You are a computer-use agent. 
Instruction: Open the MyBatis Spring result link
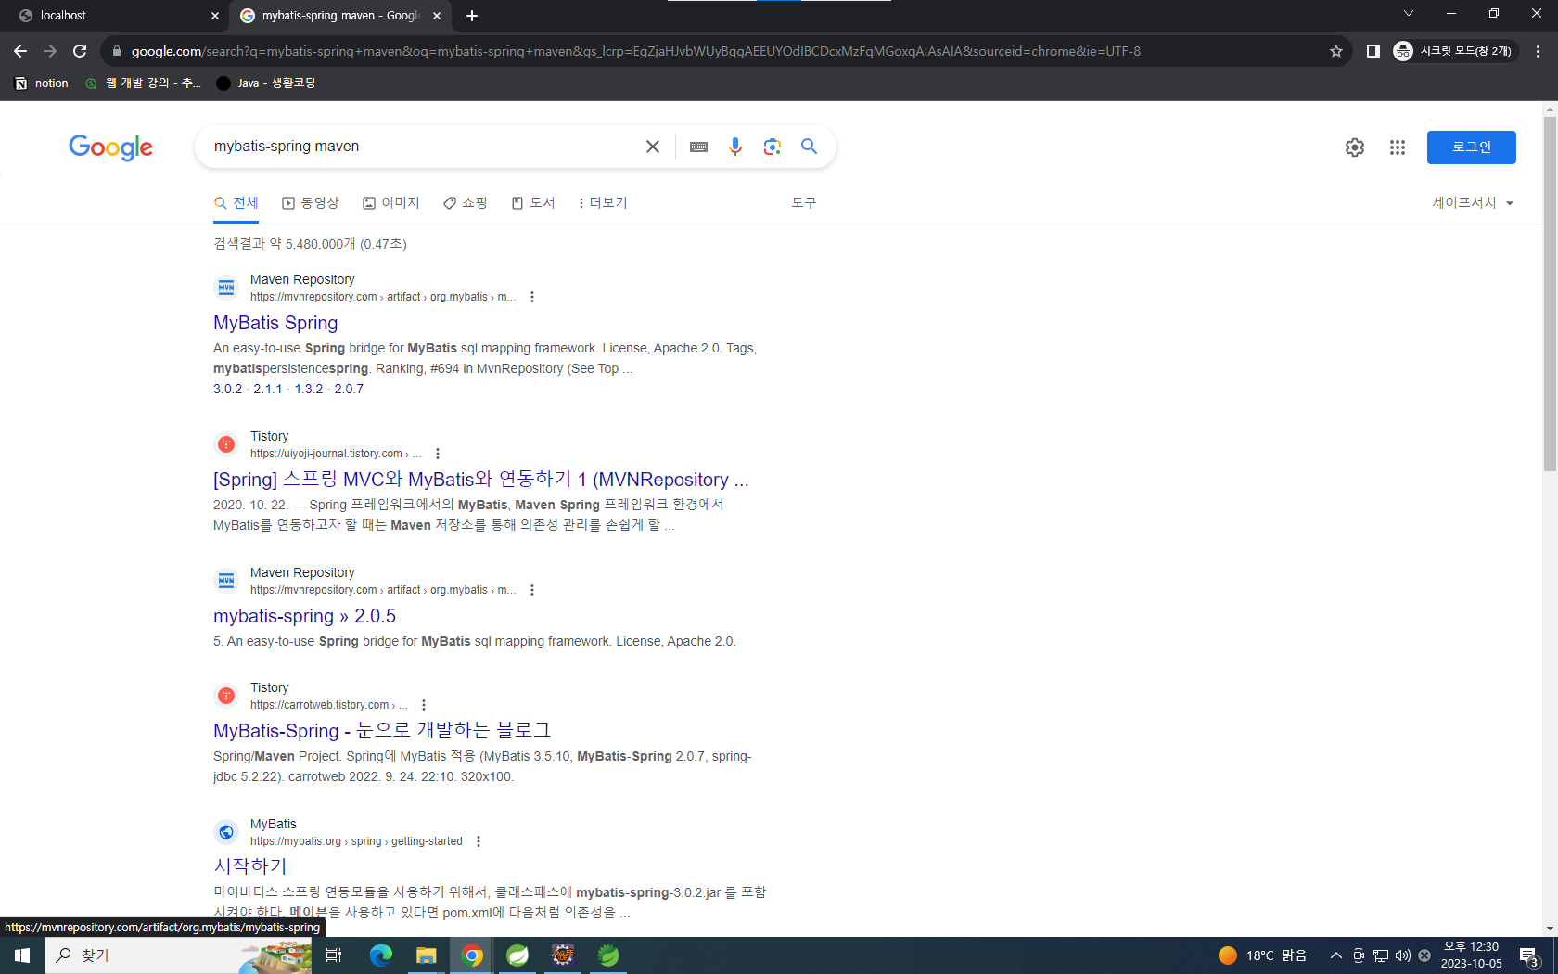coord(275,323)
